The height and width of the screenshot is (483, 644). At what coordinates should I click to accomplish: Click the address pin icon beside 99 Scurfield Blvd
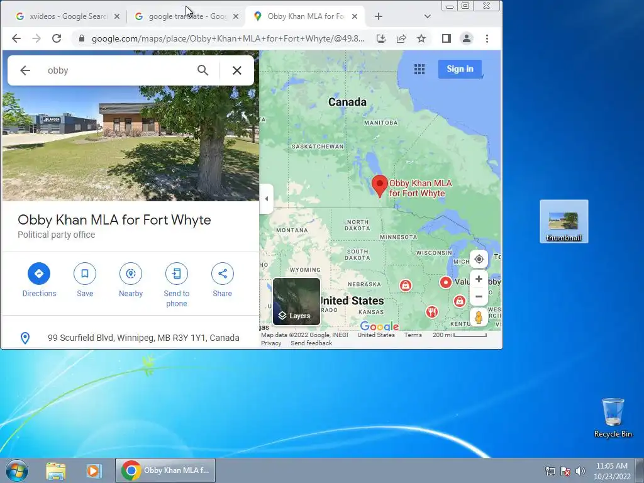click(25, 338)
